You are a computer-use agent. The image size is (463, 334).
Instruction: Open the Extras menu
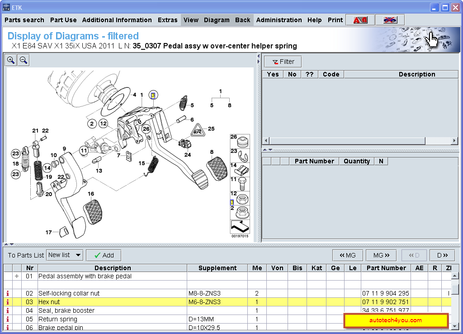coord(167,20)
